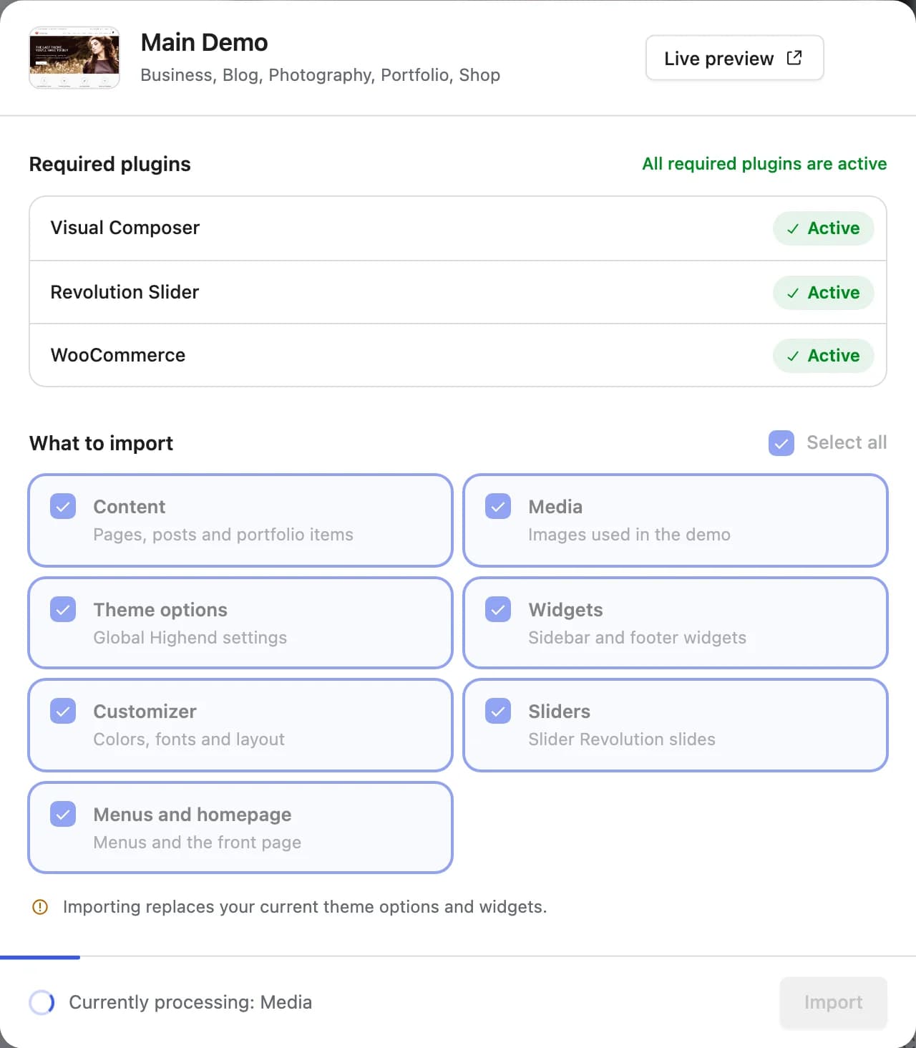Click the checkmark icon in Visual Composer's Active badge

coord(793,229)
